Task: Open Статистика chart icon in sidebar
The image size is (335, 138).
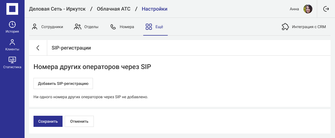Action: pos(12,60)
